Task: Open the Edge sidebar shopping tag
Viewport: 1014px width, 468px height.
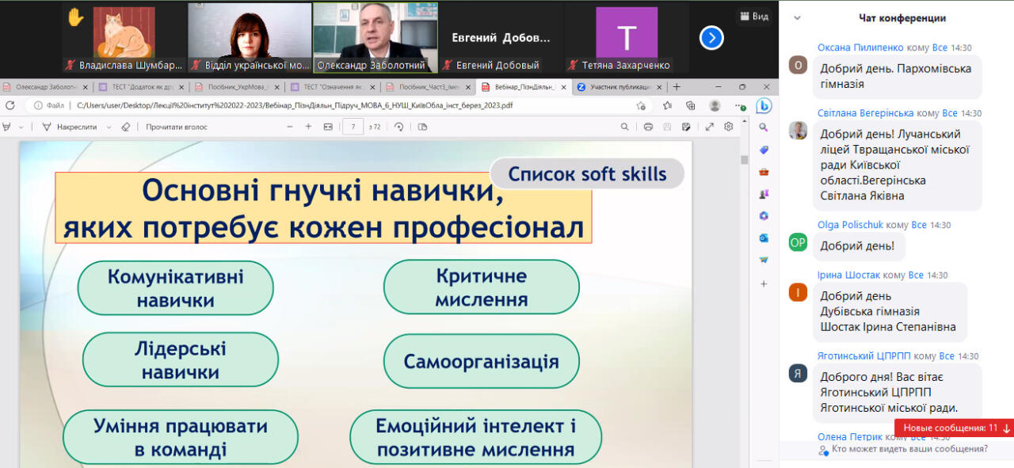Action: tap(764, 150)
